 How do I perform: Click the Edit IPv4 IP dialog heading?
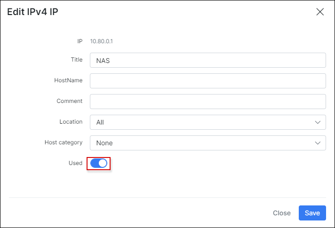click(x=32, y=12)
